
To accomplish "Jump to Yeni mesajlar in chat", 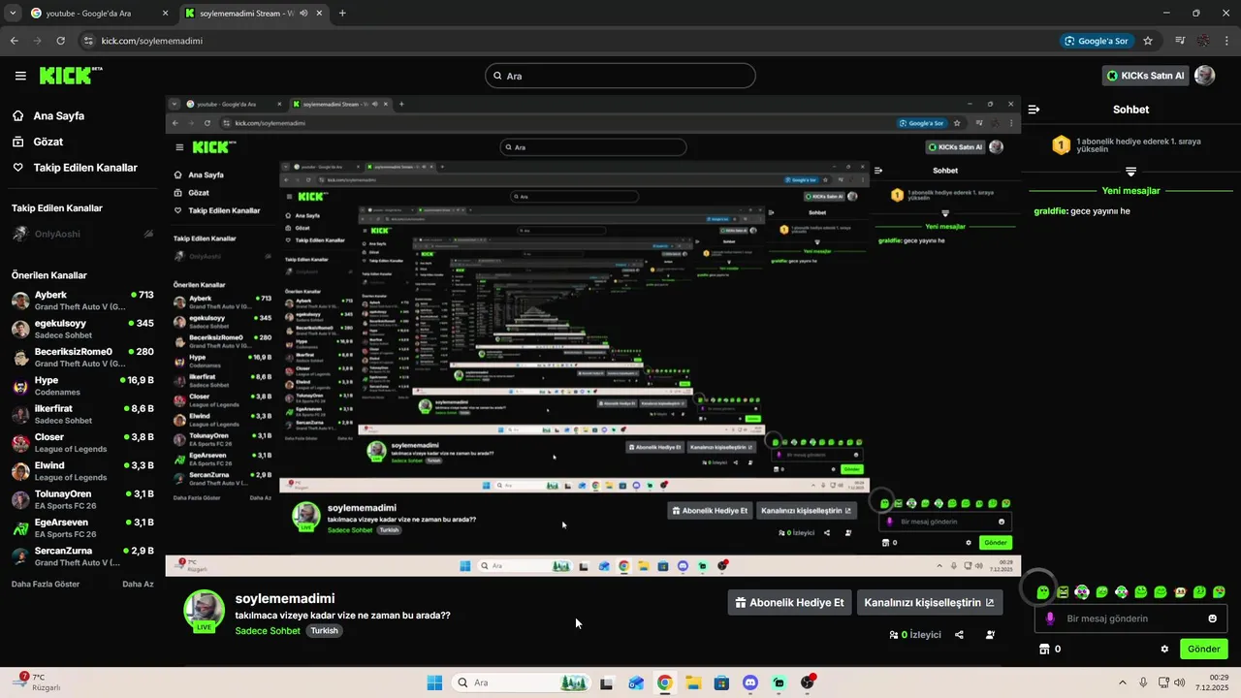I will [1130, 191].
